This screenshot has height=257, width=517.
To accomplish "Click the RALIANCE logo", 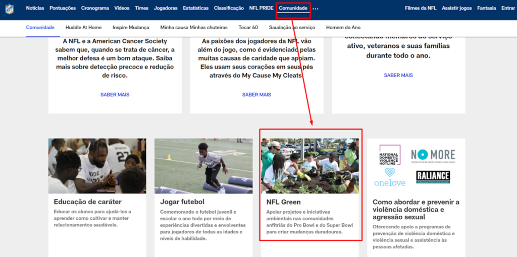I will 433,177.
